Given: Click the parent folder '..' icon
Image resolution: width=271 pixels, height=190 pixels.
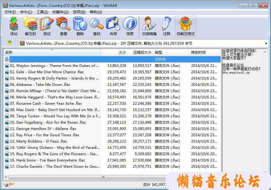Looking at the screenshot, I should tap(7, 59).
